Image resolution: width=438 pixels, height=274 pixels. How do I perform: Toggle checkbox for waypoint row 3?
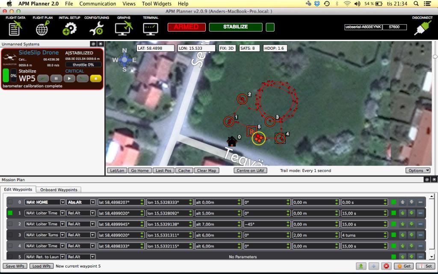pyautogui.click(x=10, y=235)
